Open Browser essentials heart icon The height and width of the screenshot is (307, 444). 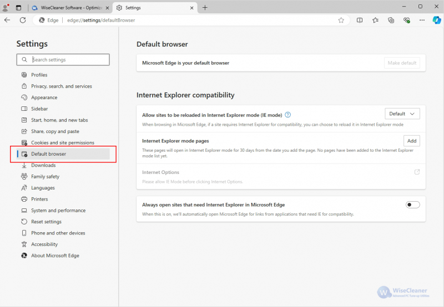point(407,20)
